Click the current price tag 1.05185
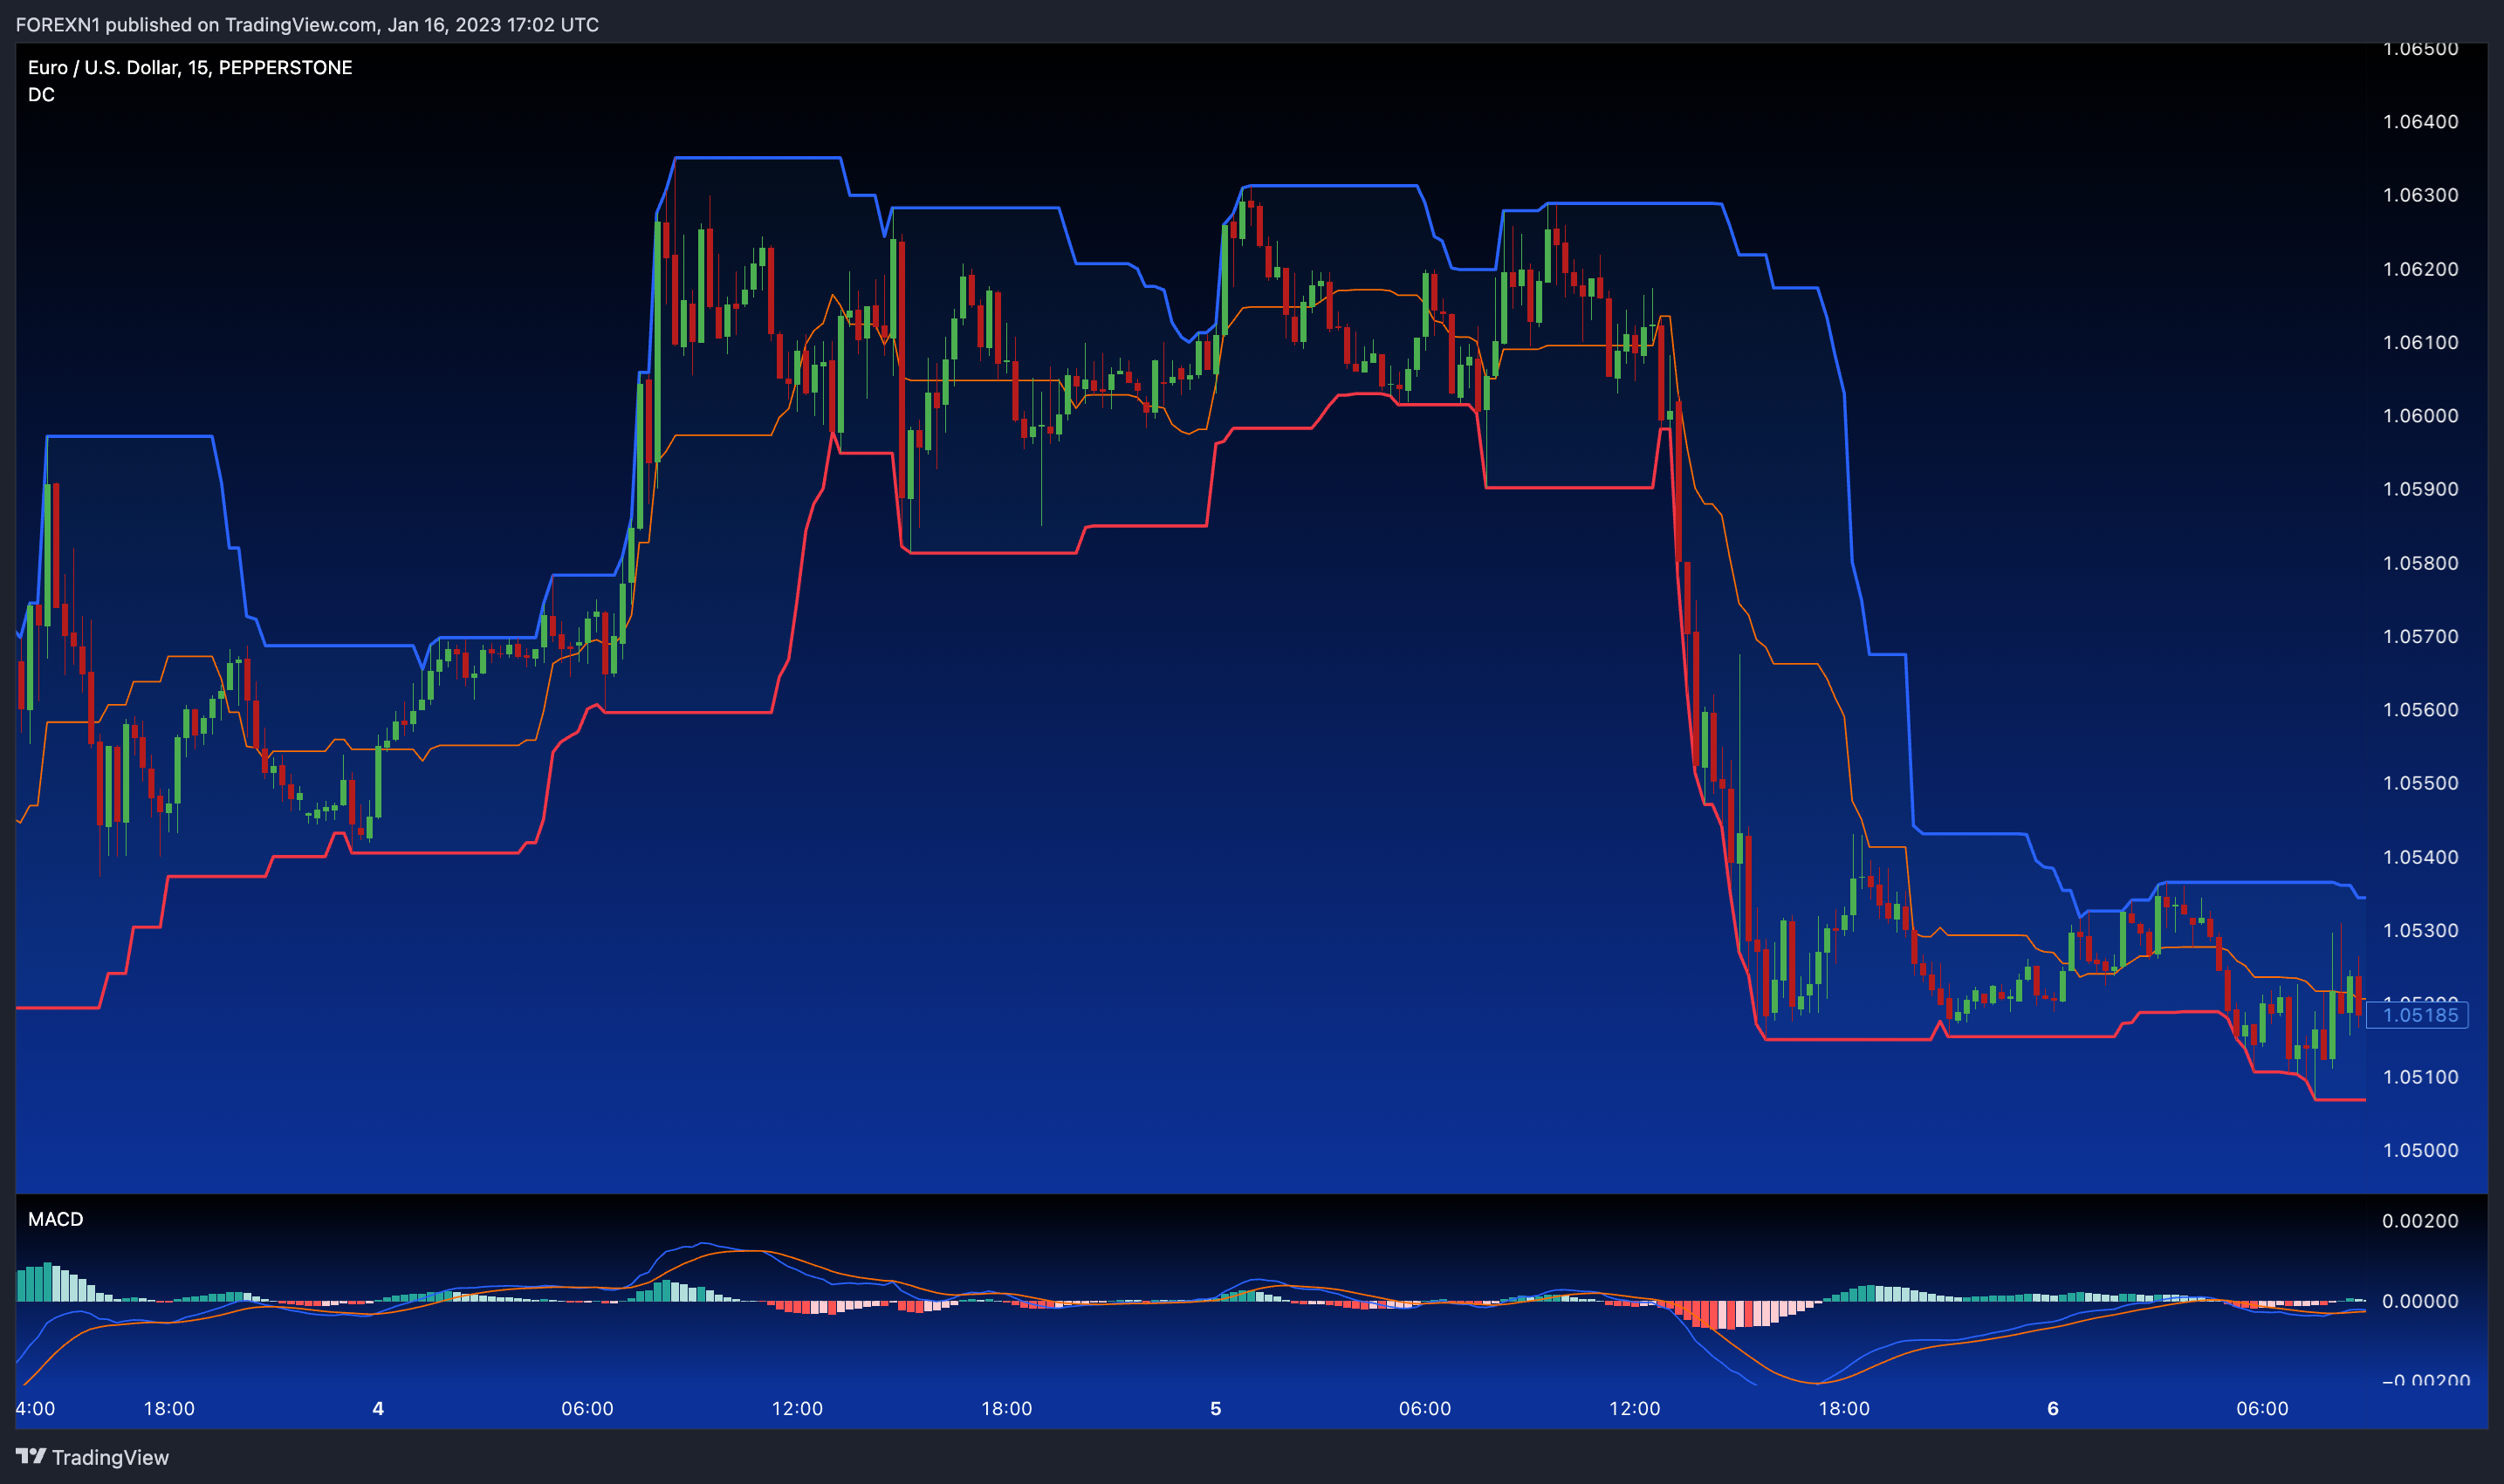The width and height of the screenshot is (2504, 1484). (2419, 1015)
